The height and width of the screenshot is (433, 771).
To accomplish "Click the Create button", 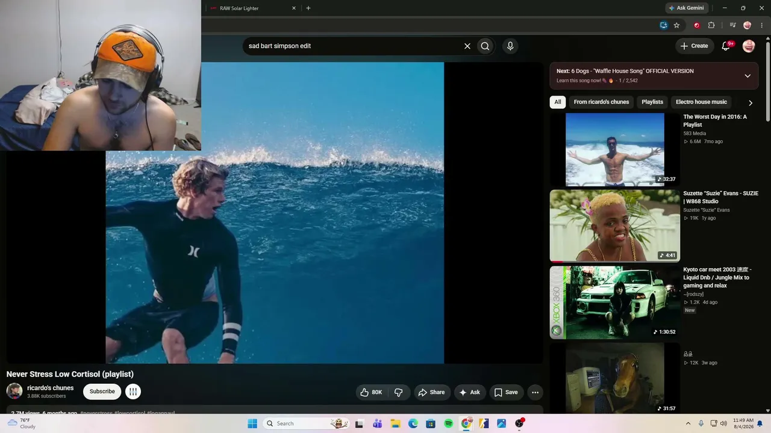I will click(x=694, y=46).
